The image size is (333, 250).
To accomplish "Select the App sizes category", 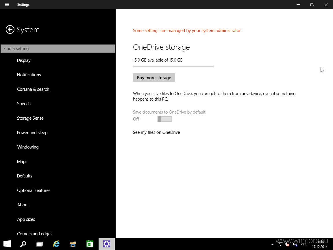I will (x=26, y=219).
